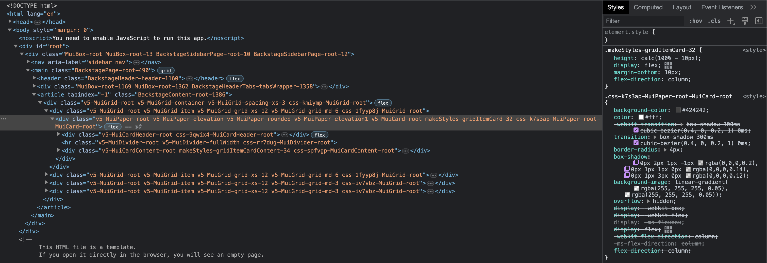Collapse the article BackstageContent element

click(34, 95)
